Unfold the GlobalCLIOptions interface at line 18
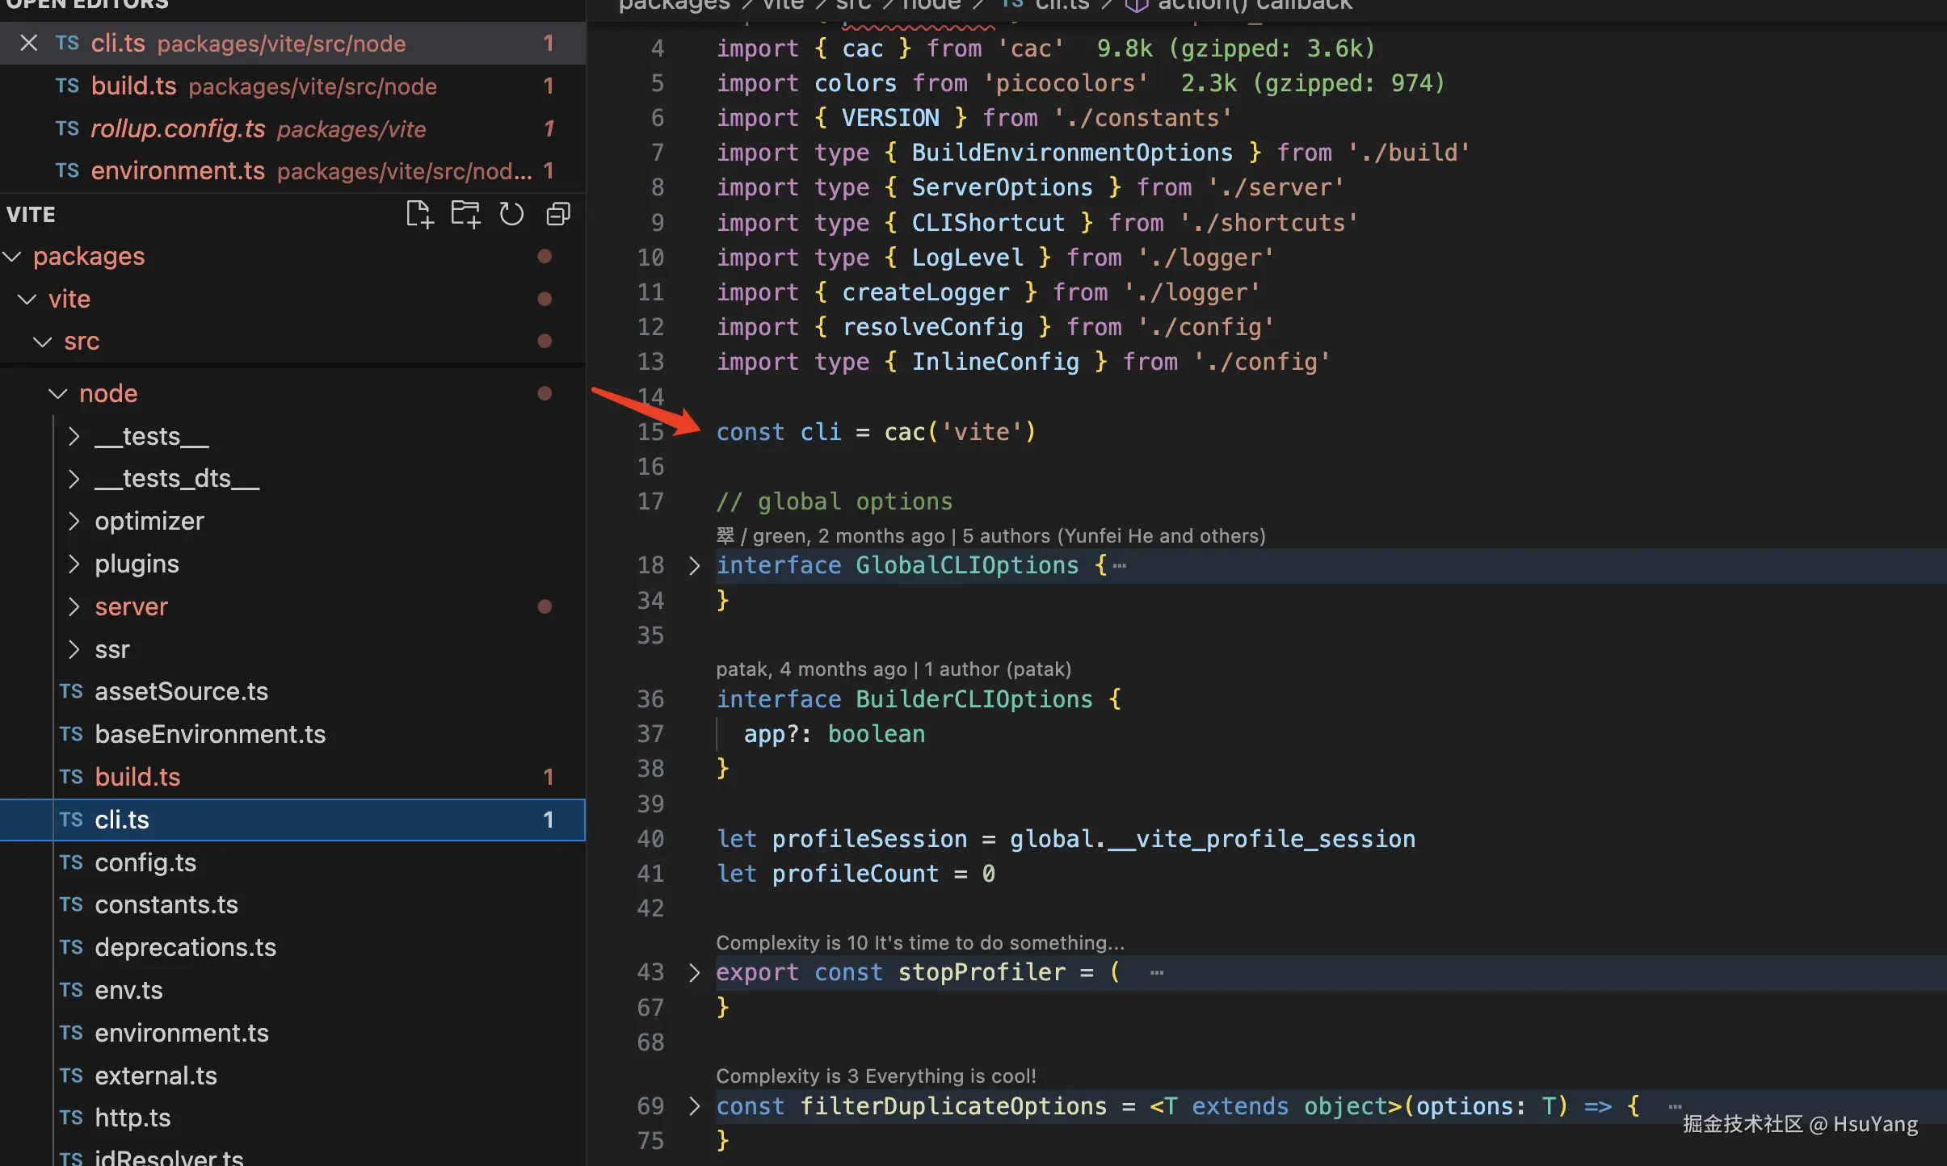The height and width of the screenshot is (1166, 1947). [x=694, y=566]
